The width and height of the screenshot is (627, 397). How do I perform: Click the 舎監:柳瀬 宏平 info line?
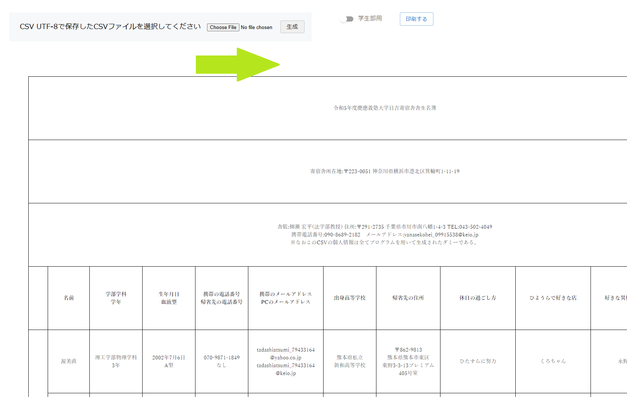(x=385, y=227)
